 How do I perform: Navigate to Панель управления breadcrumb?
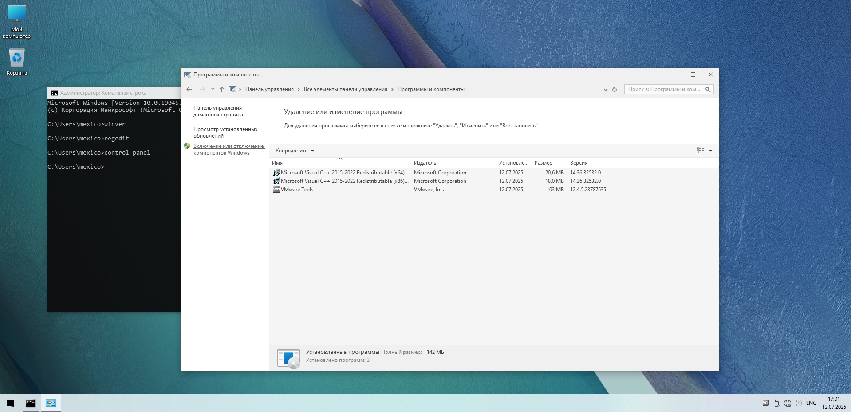click(x=269, y=89)
